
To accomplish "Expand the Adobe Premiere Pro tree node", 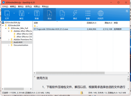I will (x=9, y=39).
